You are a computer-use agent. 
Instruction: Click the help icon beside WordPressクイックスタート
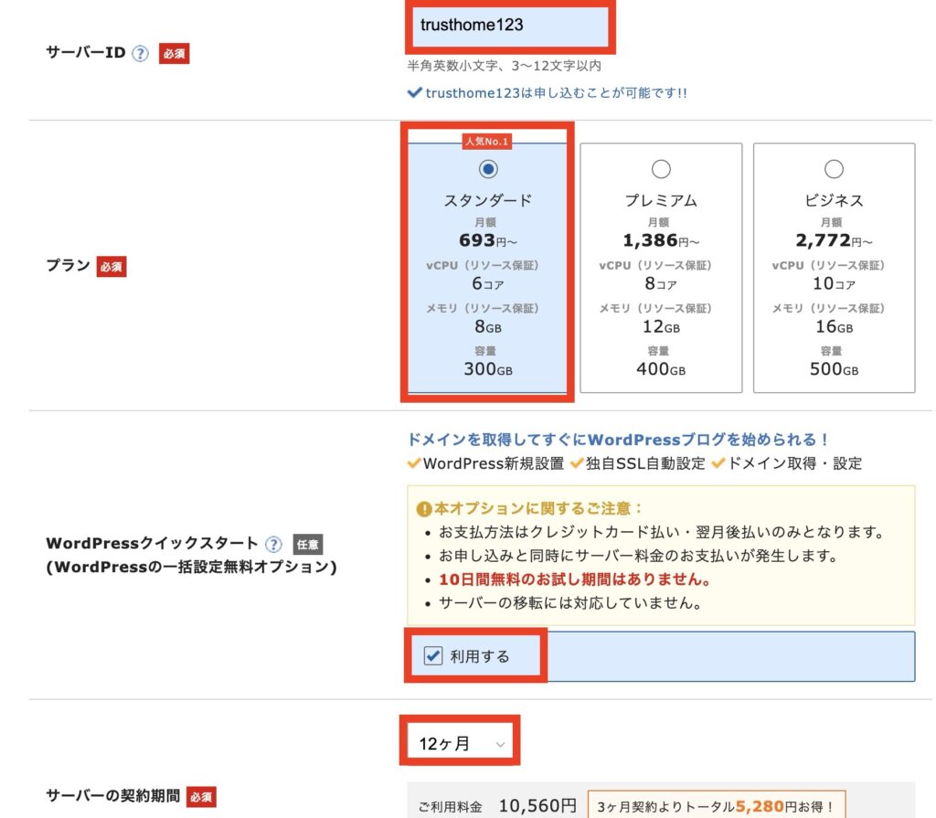(x=272, y=545)
